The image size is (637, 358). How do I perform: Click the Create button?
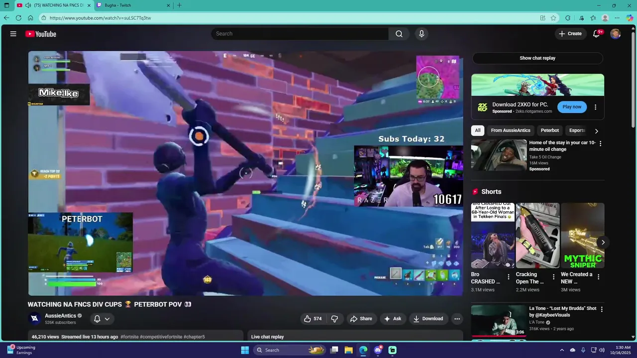pos(570,34)
